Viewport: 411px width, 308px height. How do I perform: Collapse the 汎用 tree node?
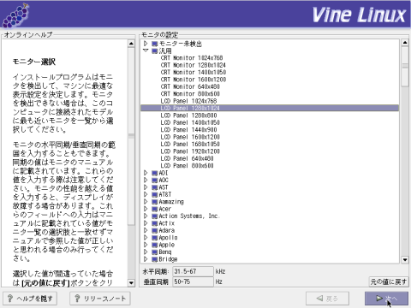[x=146, y=50]
